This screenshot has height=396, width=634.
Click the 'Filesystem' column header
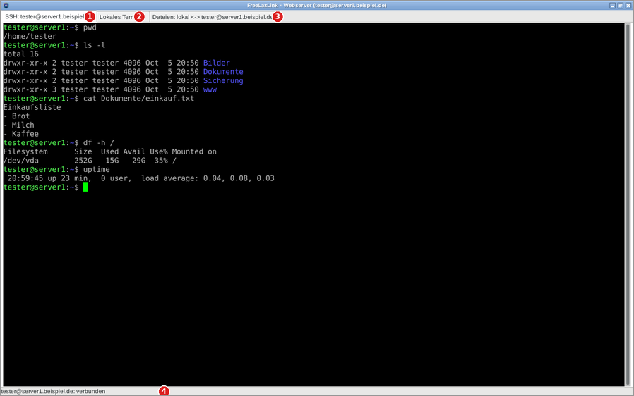pos(25,151)
